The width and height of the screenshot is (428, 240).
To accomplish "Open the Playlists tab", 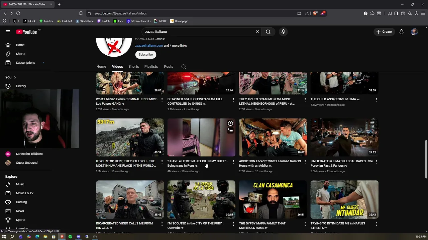I will click(151, 67).
